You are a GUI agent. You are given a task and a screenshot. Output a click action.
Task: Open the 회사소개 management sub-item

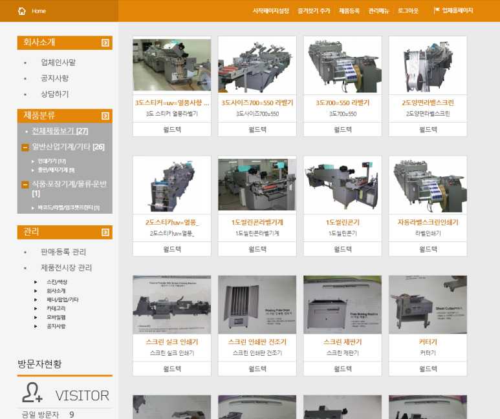[x=56, y=291]
